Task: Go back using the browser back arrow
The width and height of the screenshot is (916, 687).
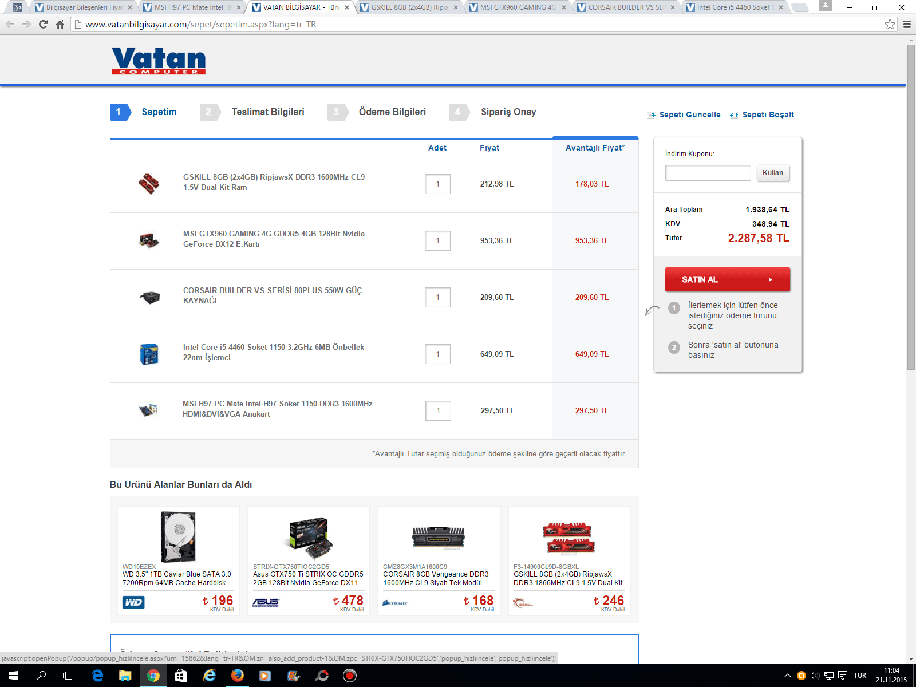Action: click(x=10, y=25)
